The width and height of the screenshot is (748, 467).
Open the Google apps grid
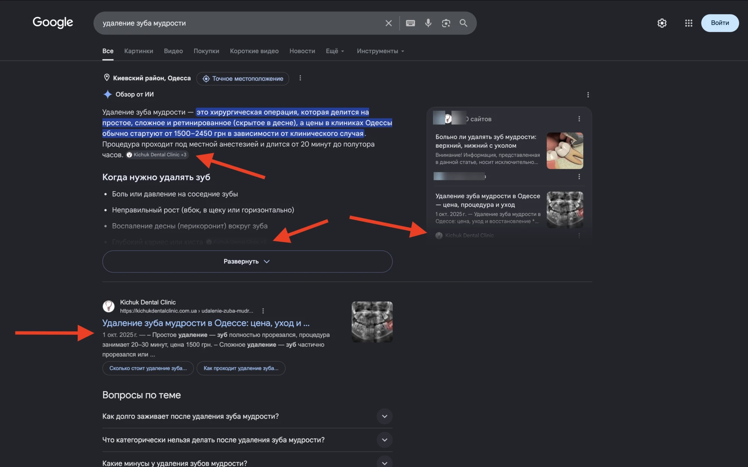(x=689, y=23)
